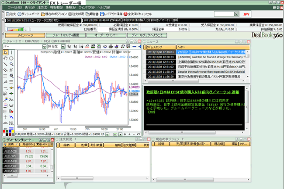Expand the 30 分足 timeframe dropdown
This screenshot has height=189, width=284.
(63, 47)
